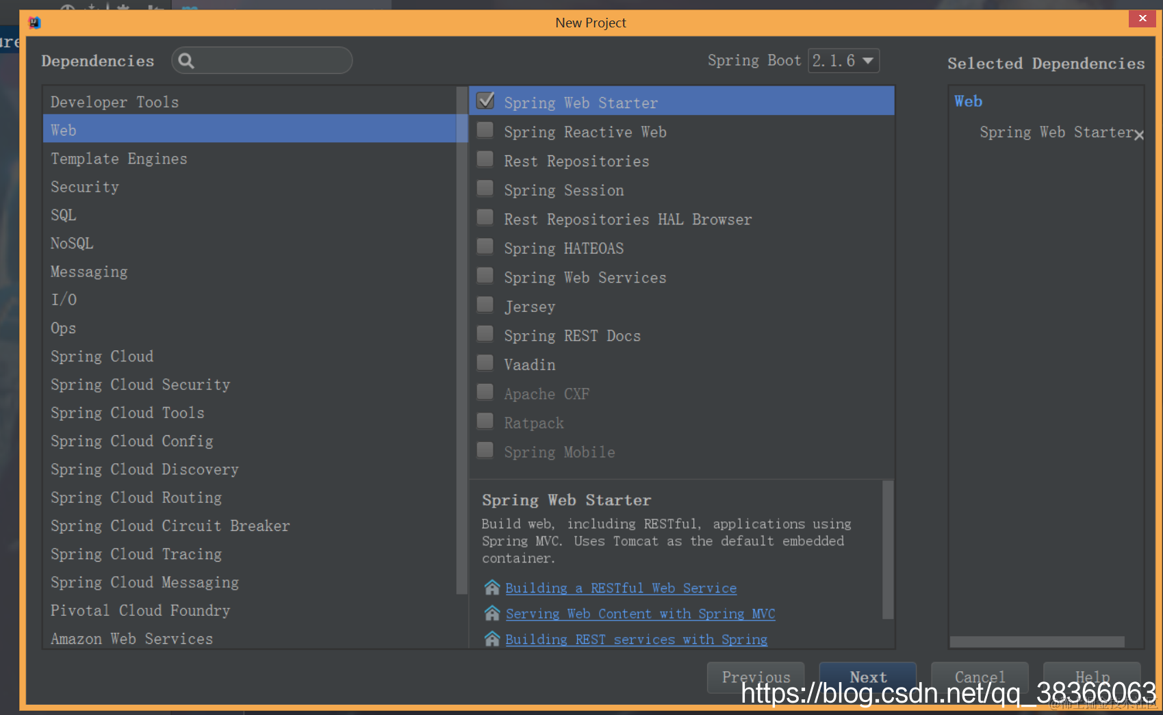Enable the Spring Reactive Web checkbox
This screenshot has height=715, width=1163.
pos(485,131)
